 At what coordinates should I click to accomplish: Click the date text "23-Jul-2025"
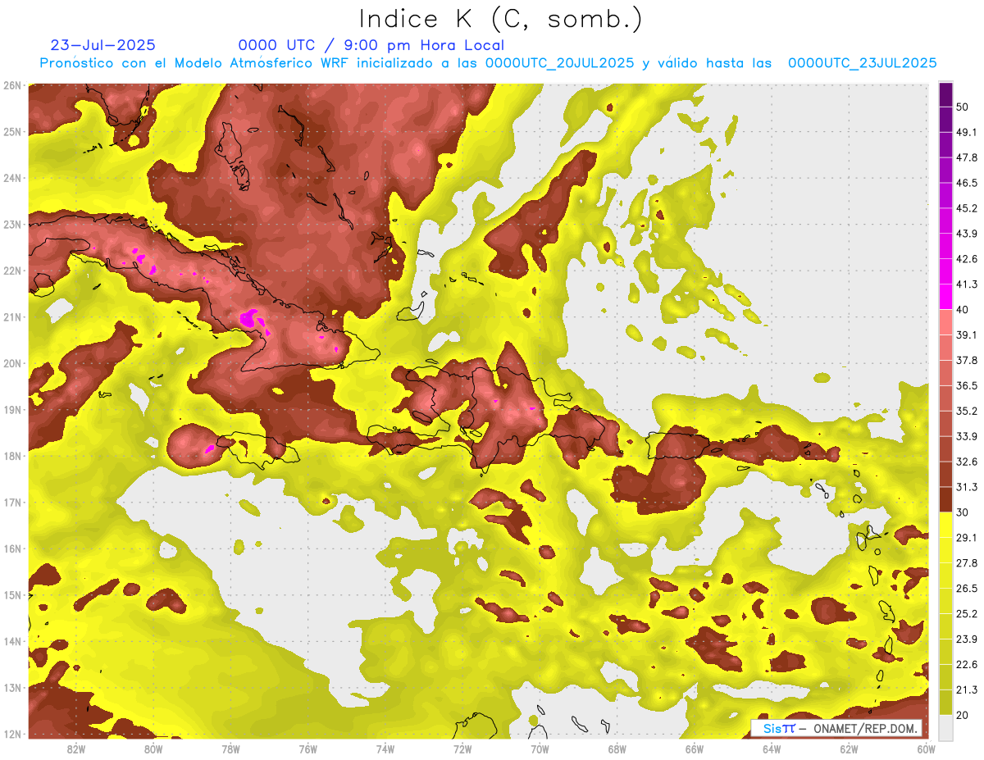tap(103, 45)
